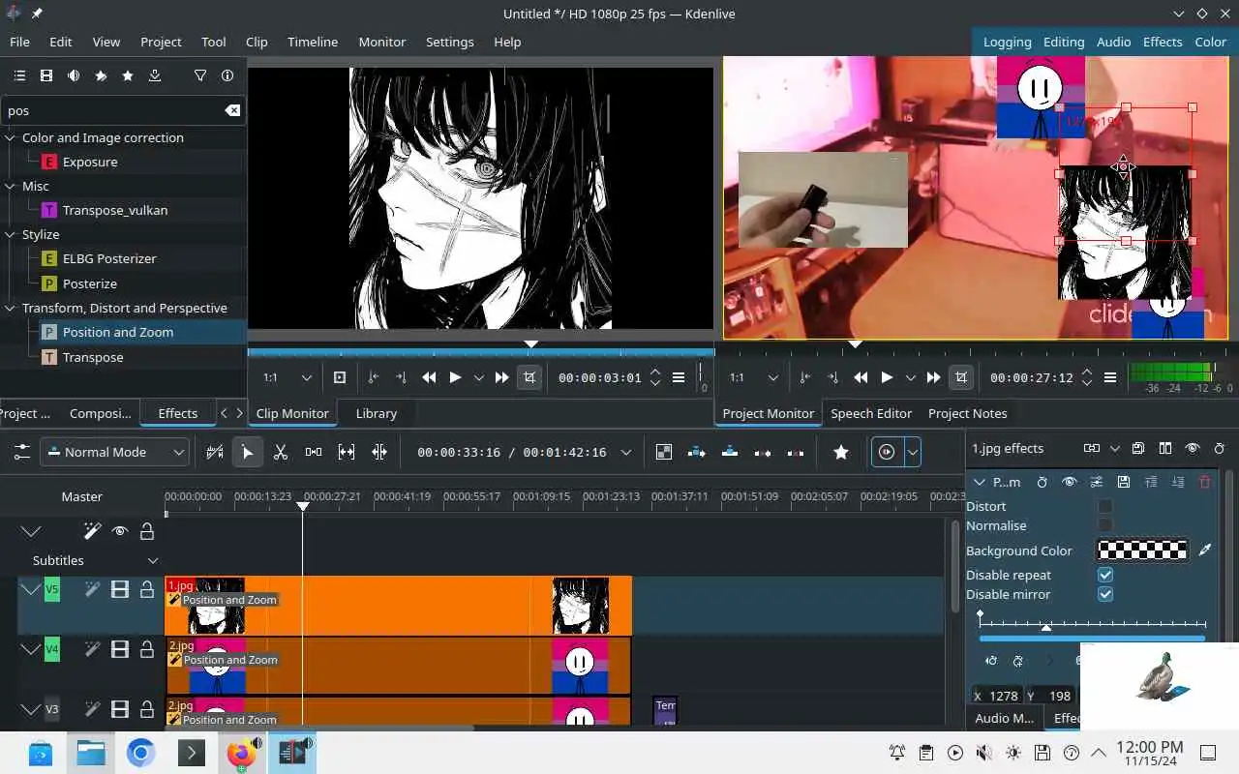Select the Posterize effect
Viewport: 1239px width, 774px height.
90,283
